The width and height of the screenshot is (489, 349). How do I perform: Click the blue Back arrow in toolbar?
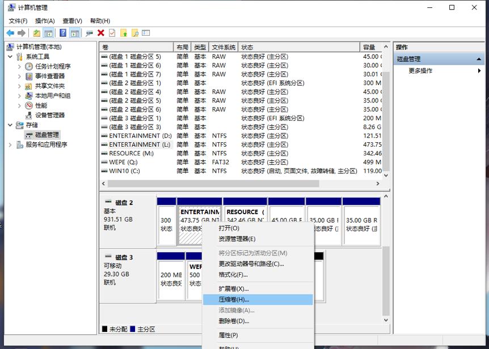(x=10, y=33)
